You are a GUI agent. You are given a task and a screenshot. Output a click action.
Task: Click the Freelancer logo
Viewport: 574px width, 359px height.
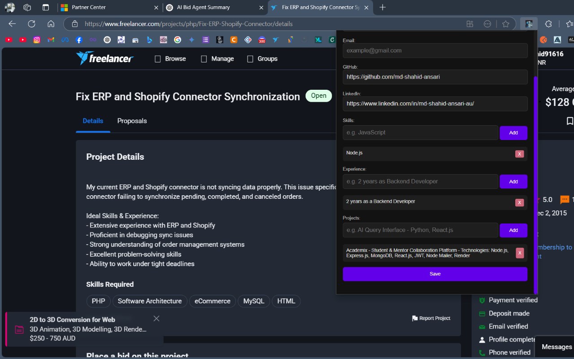coord(105,58)
